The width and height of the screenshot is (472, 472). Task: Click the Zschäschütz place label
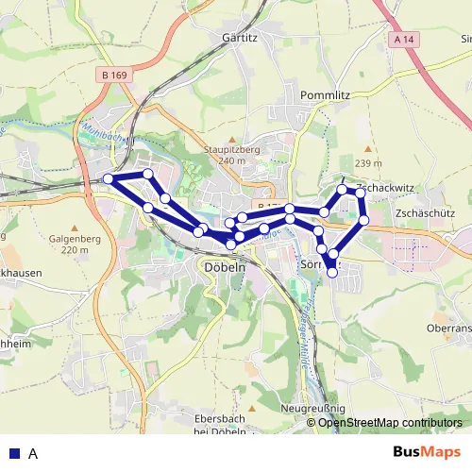(x=425, y=213)
